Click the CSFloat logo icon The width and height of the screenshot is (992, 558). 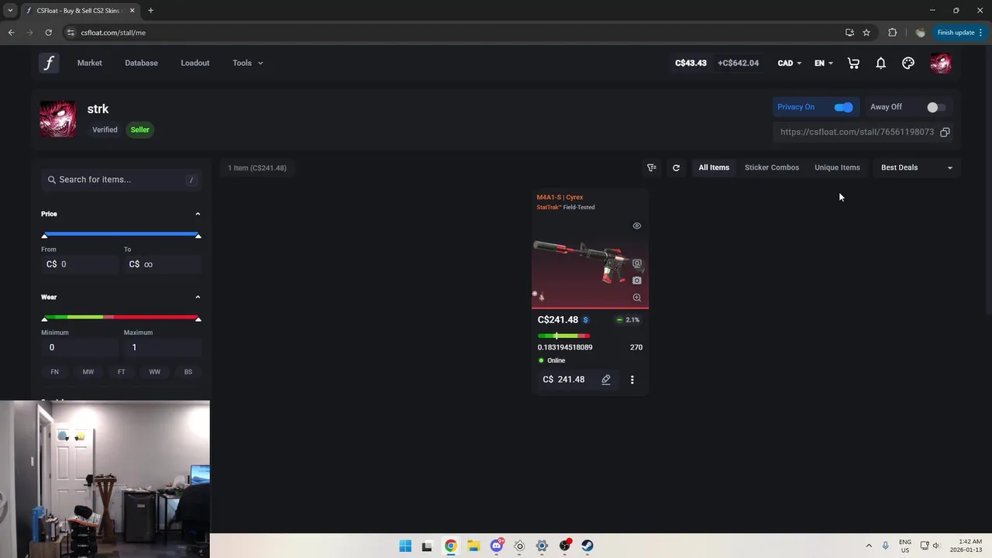pos(49,63)
